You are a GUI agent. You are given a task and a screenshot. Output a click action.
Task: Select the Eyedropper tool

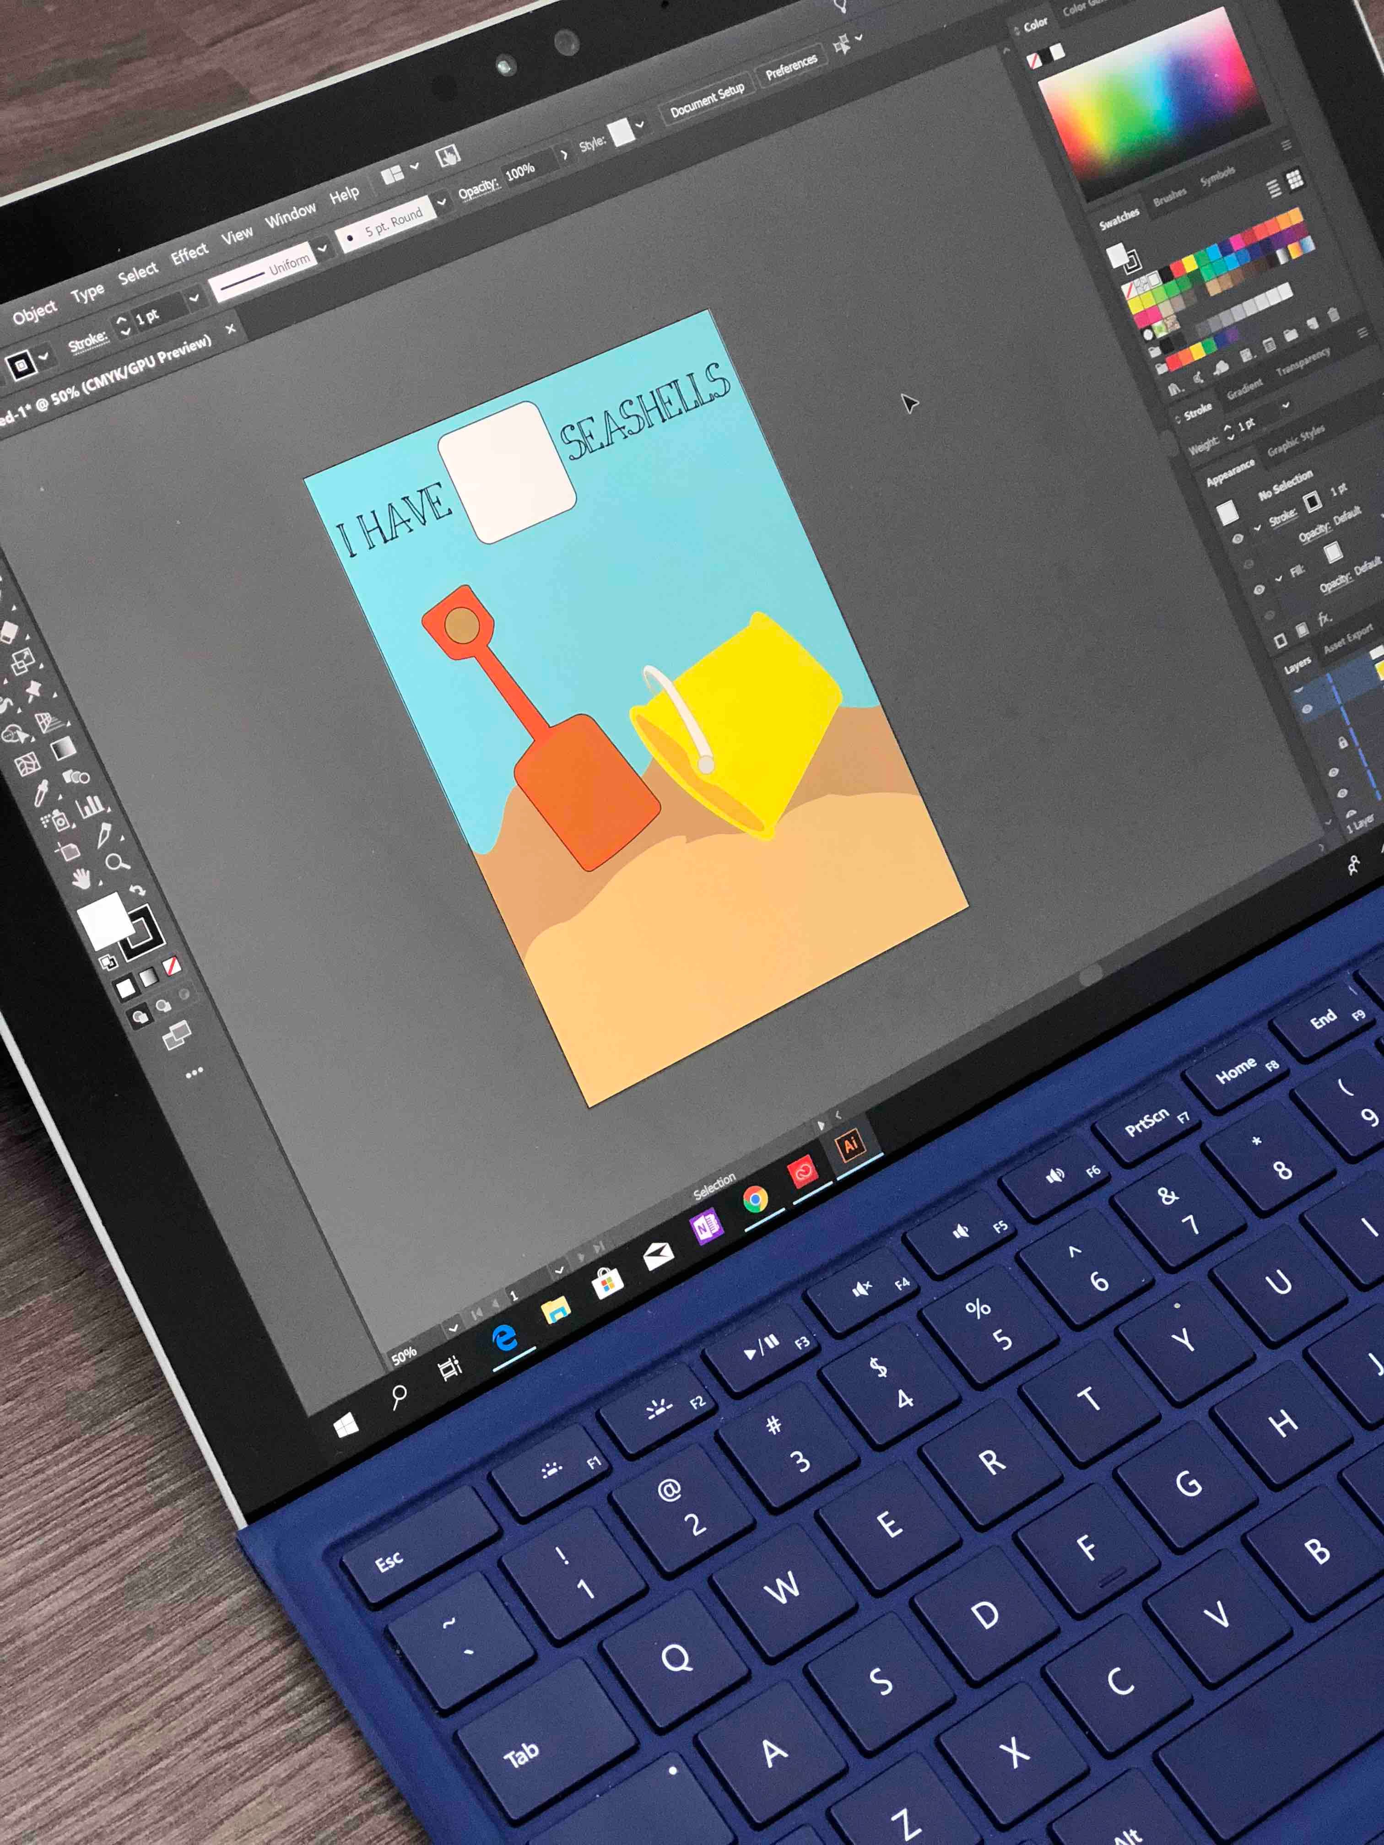pyautogui.click(x=41, y=793)
